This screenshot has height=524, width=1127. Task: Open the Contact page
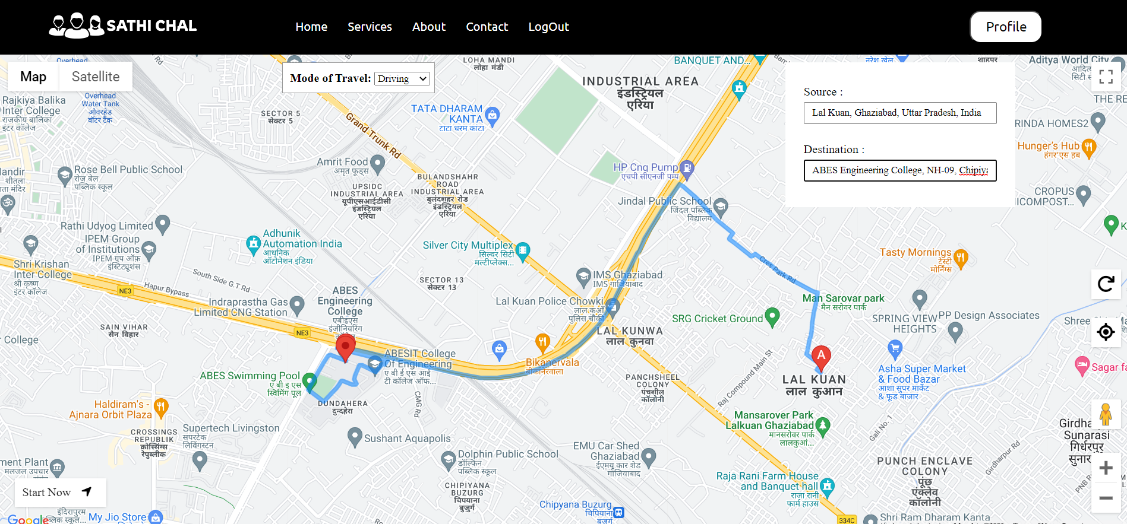(x=487, y=27)
